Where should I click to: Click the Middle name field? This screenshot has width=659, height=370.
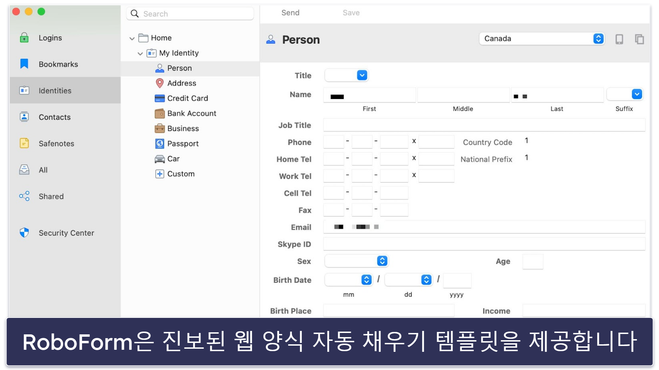(x=463, y=95)
